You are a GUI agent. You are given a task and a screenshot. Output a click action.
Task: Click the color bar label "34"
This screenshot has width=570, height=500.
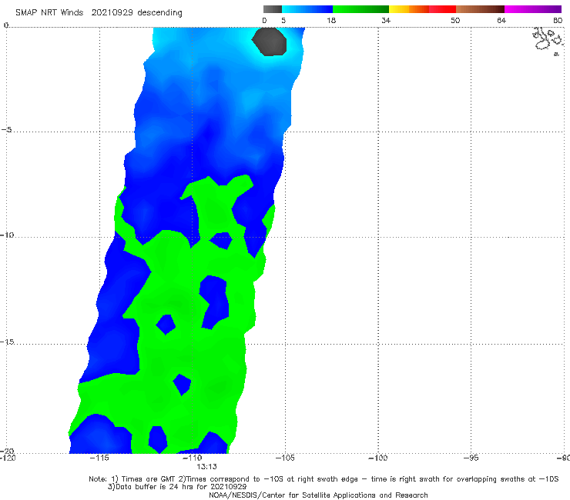pyautogui.click(x=386, y=20)
